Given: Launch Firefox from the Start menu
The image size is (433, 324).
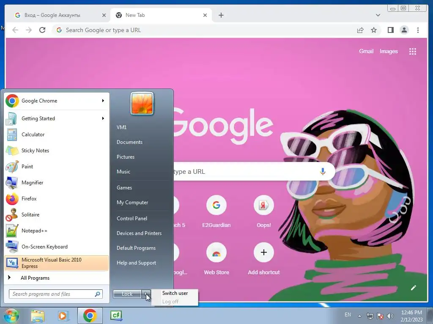Looking at the screenshot, I should click(x=57, y=199).
